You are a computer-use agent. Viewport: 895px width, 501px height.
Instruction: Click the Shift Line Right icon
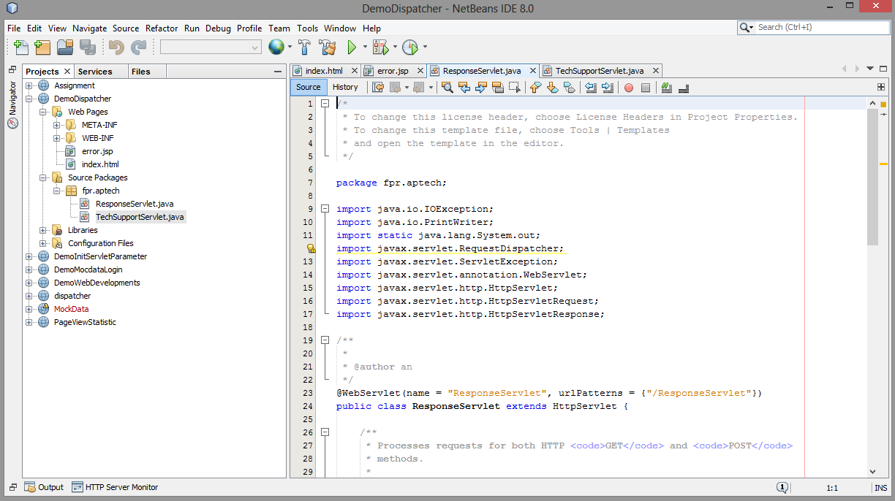pyautogui.click(x=607, y=88)
